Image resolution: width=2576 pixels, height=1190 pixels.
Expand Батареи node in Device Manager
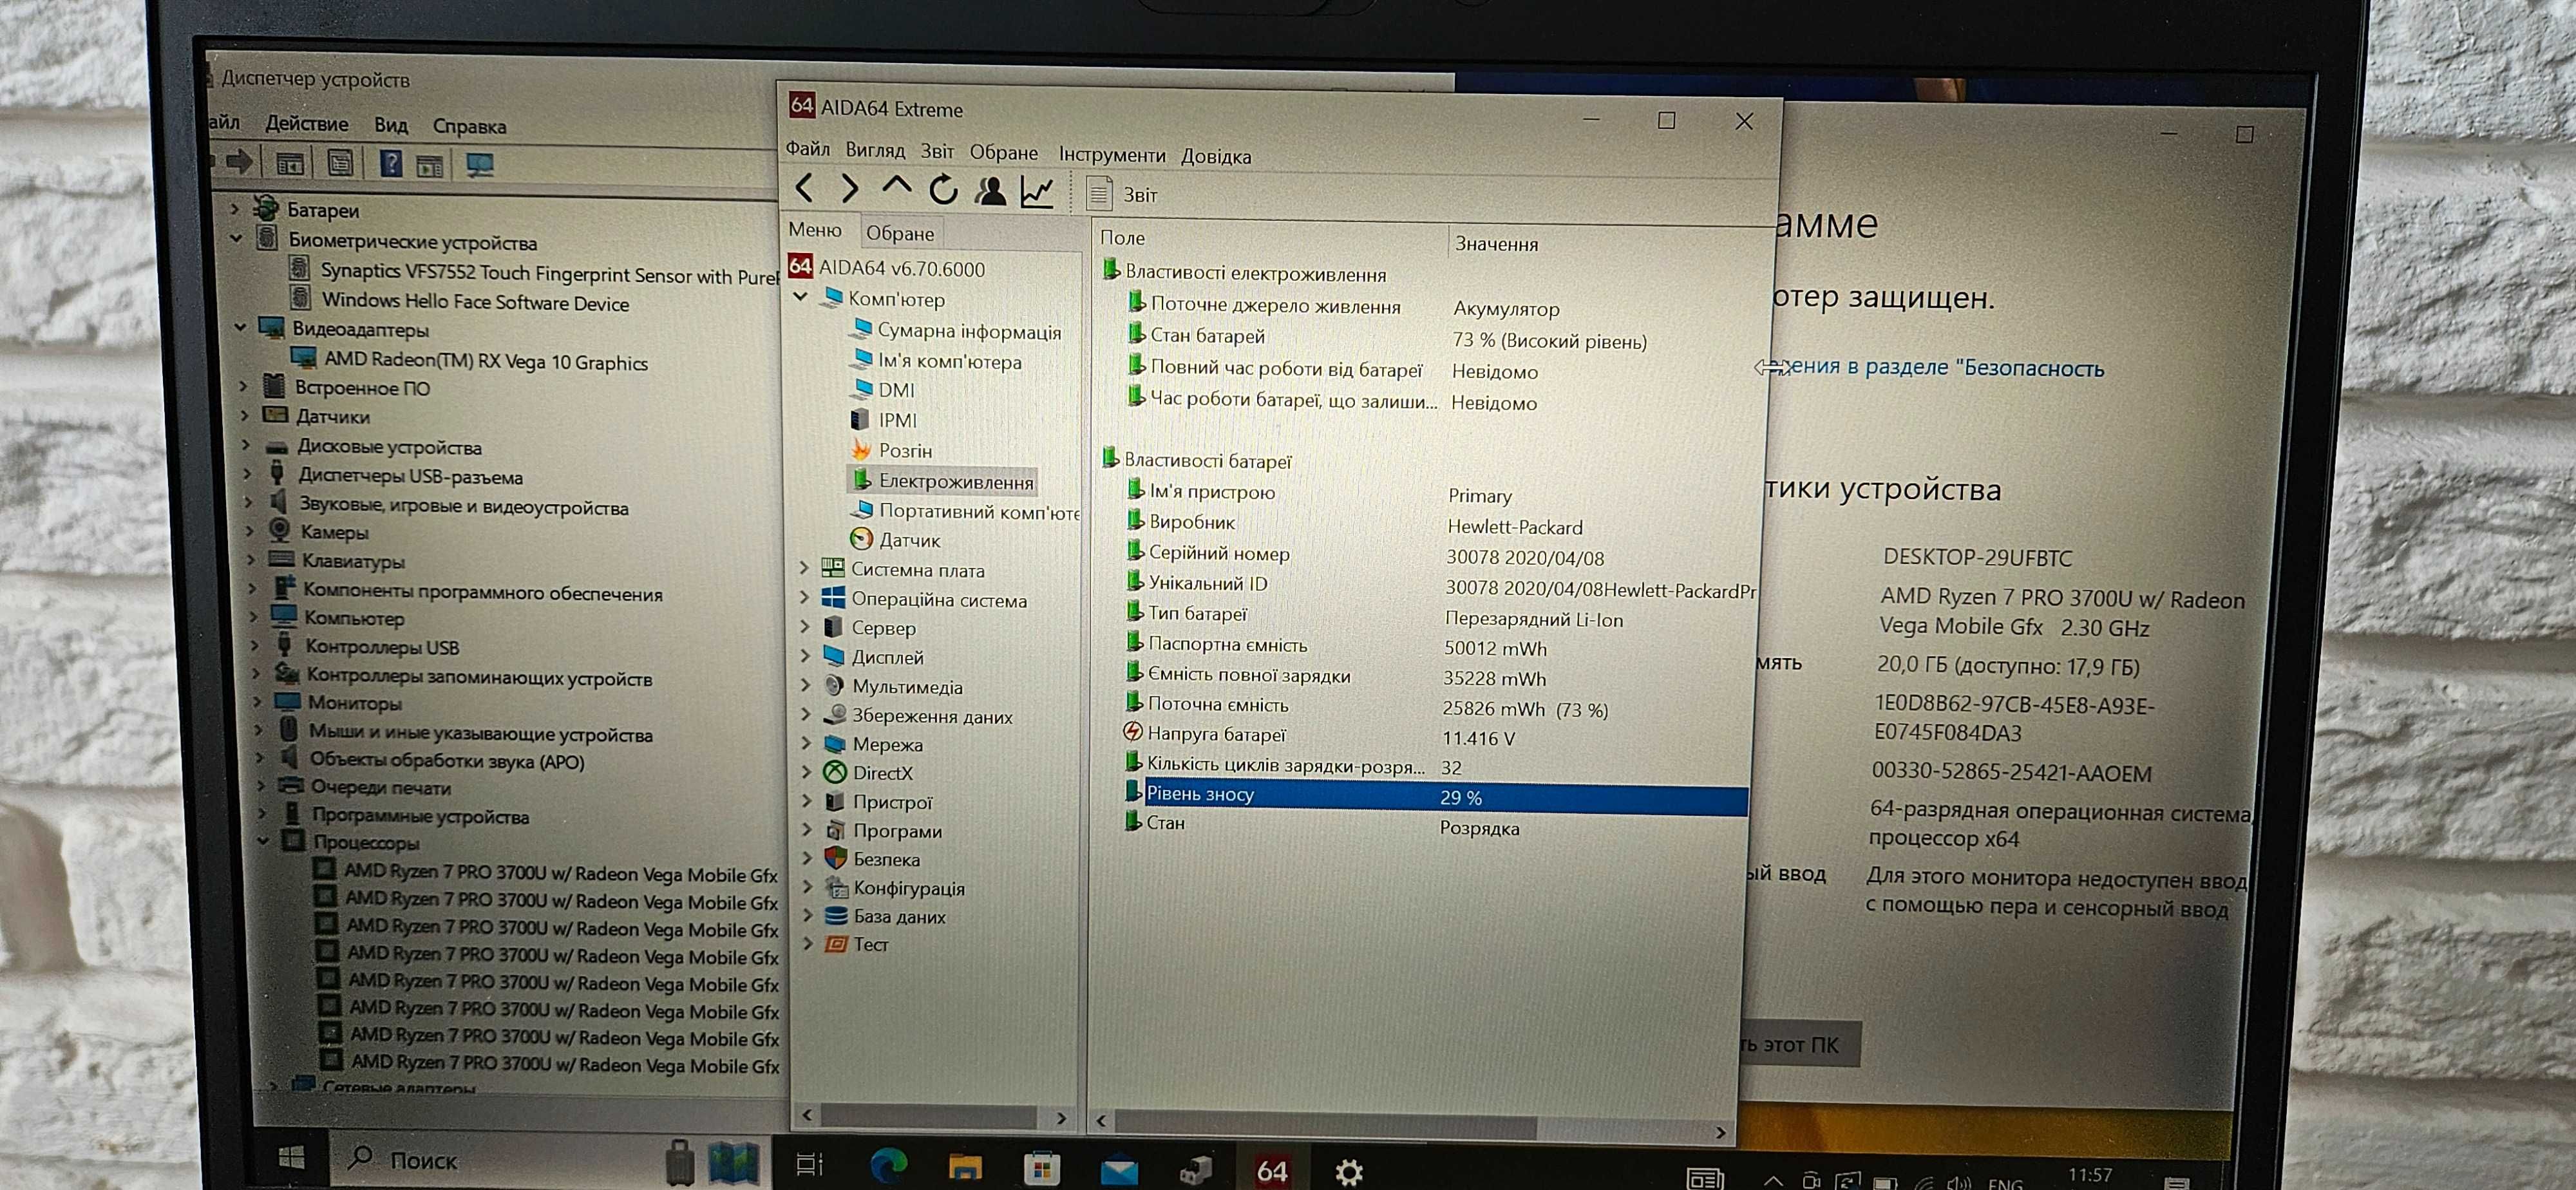235,209
